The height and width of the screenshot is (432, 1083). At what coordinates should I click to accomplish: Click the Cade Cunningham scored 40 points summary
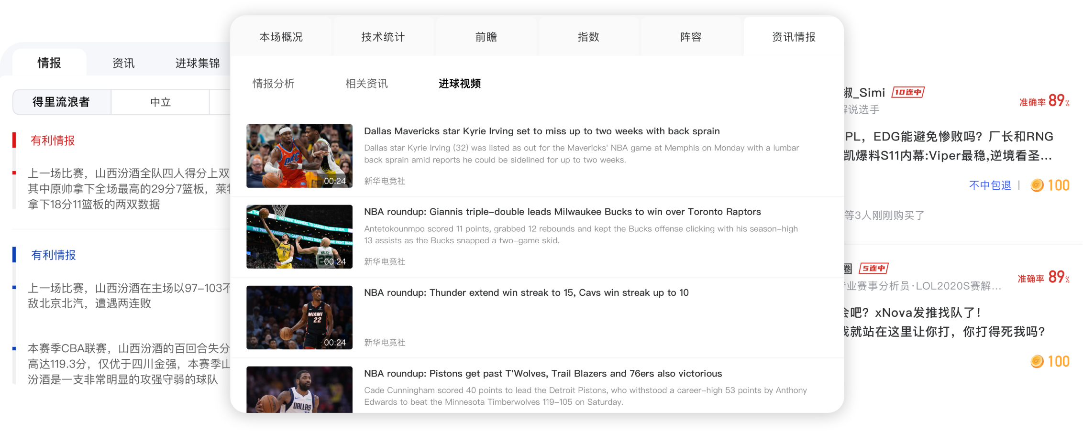tap(586, 396)
